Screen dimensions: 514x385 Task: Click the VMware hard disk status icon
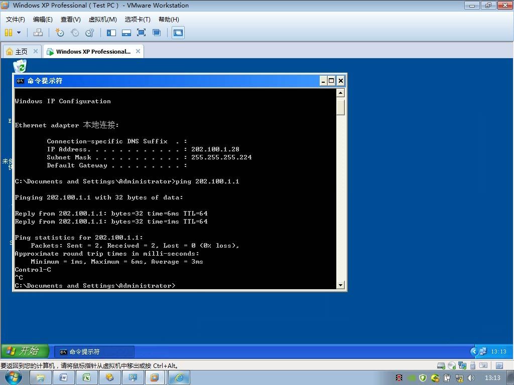441,365
